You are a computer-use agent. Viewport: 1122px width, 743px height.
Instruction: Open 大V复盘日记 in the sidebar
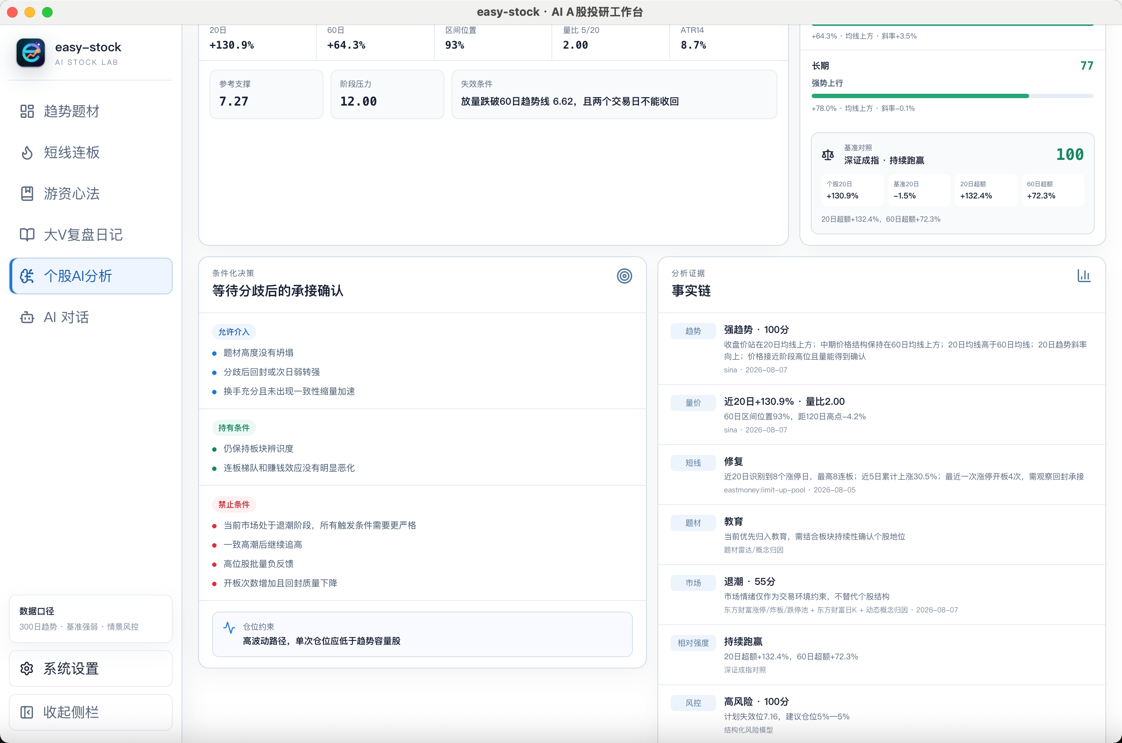(91, 234)
